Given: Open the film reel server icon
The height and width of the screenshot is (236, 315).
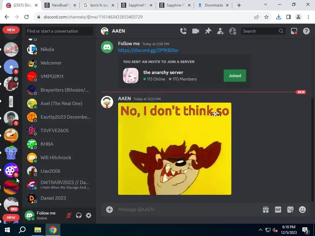Looking at the screenshot, I should click(x=11, y=170).
